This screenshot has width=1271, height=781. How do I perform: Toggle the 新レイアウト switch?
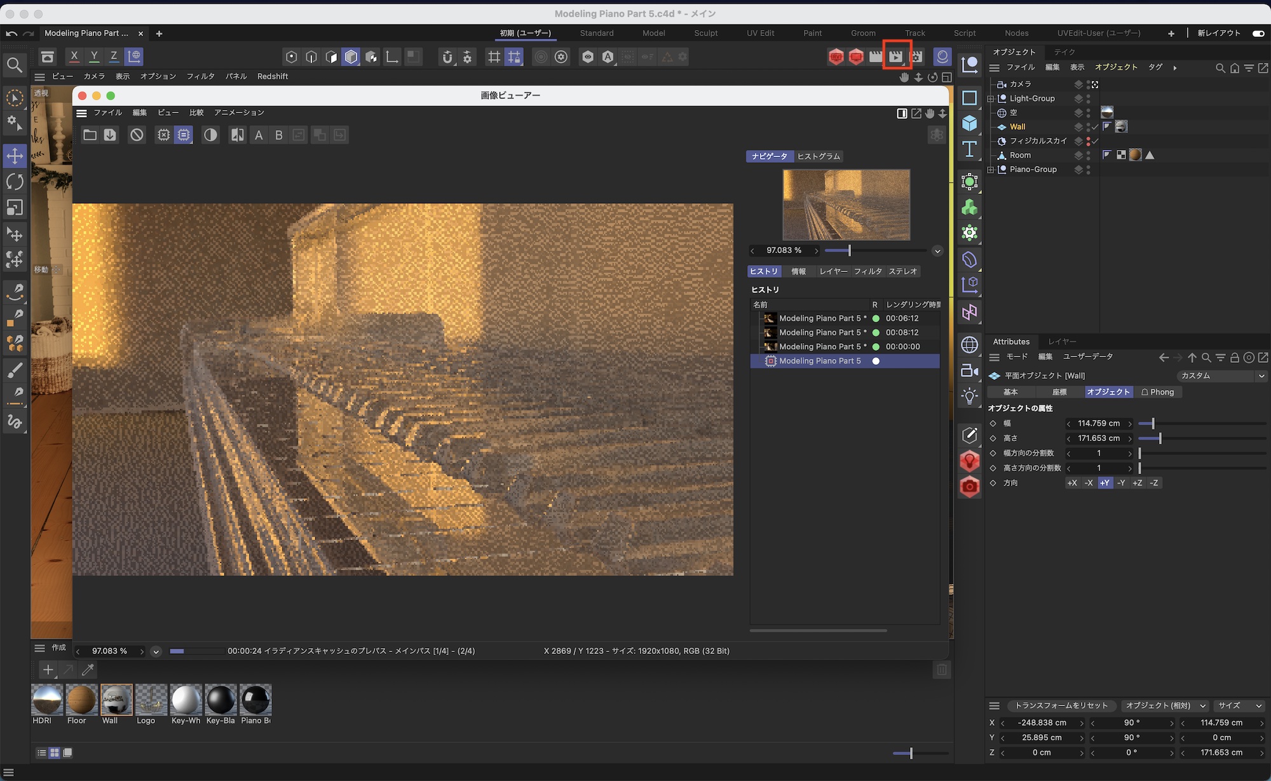pos(1258,33)
